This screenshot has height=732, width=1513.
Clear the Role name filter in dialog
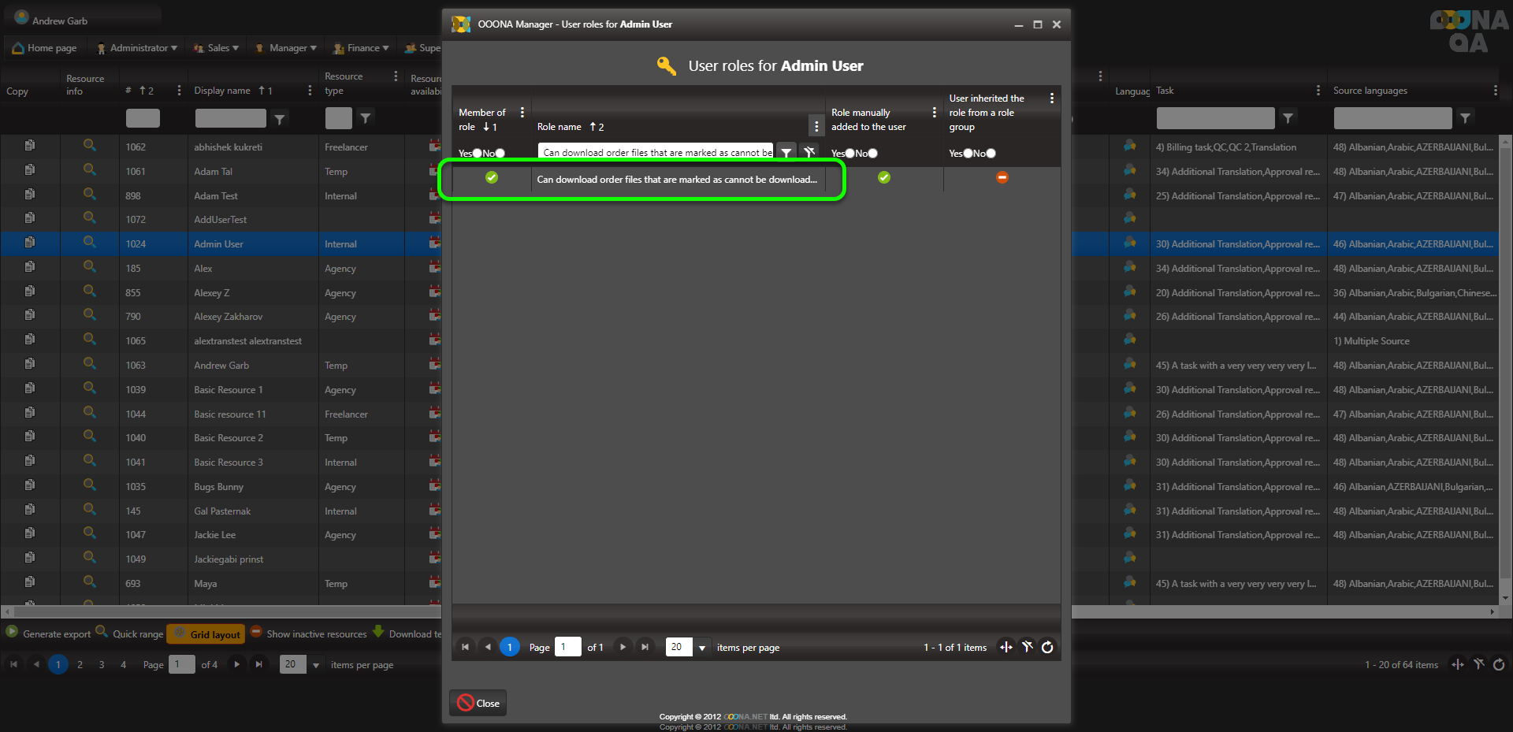click(x=809, y=153)
